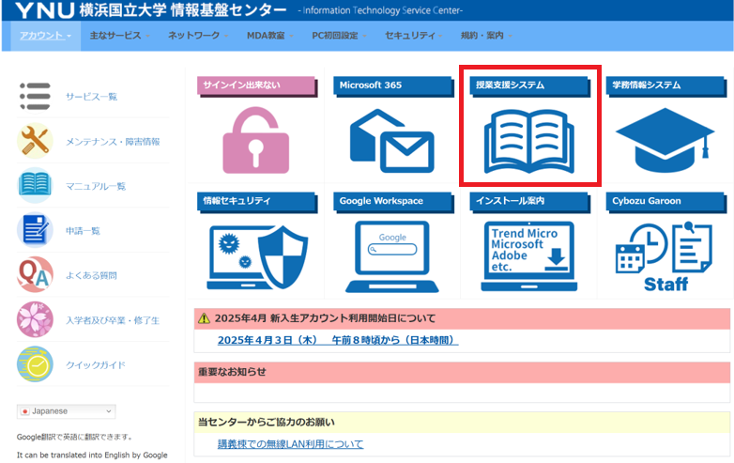Open the マニュアル一覧 sidebar link
Screen dimensions: 734x463
pyautogui.click(x=96, y=186)
